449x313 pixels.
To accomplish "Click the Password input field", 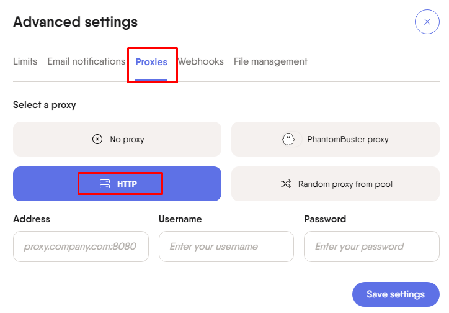I will [371, 247].
